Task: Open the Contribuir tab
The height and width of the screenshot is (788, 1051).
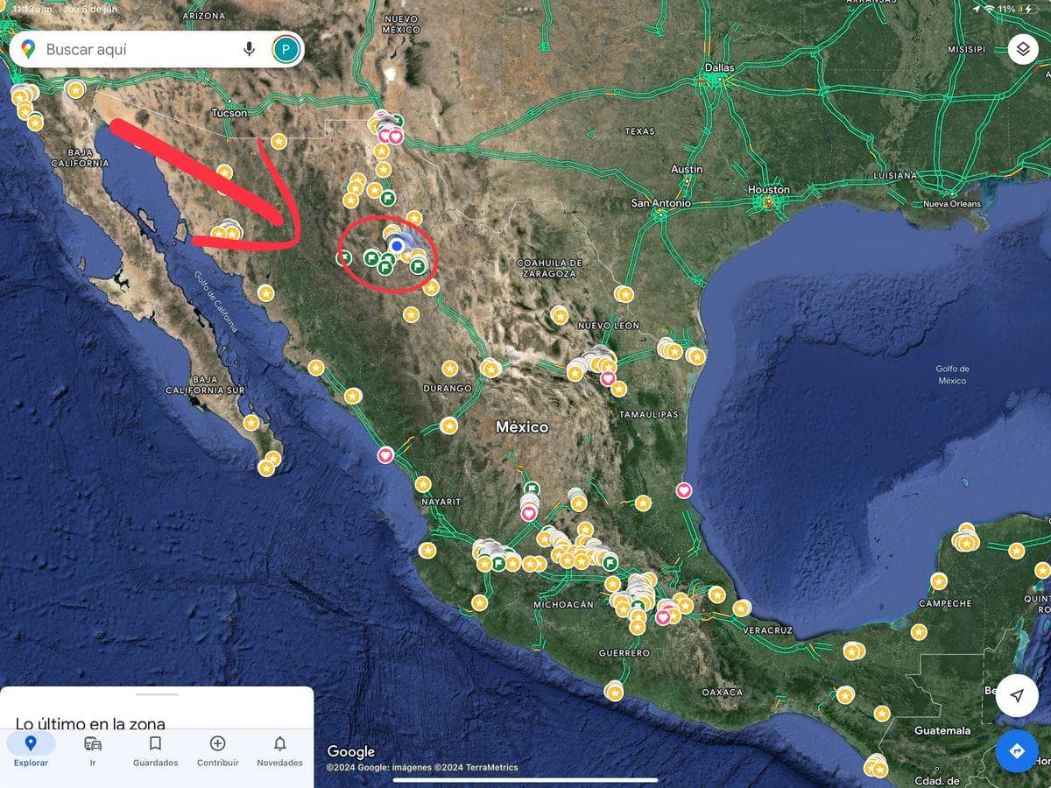Action: click(x=217, y=751)
